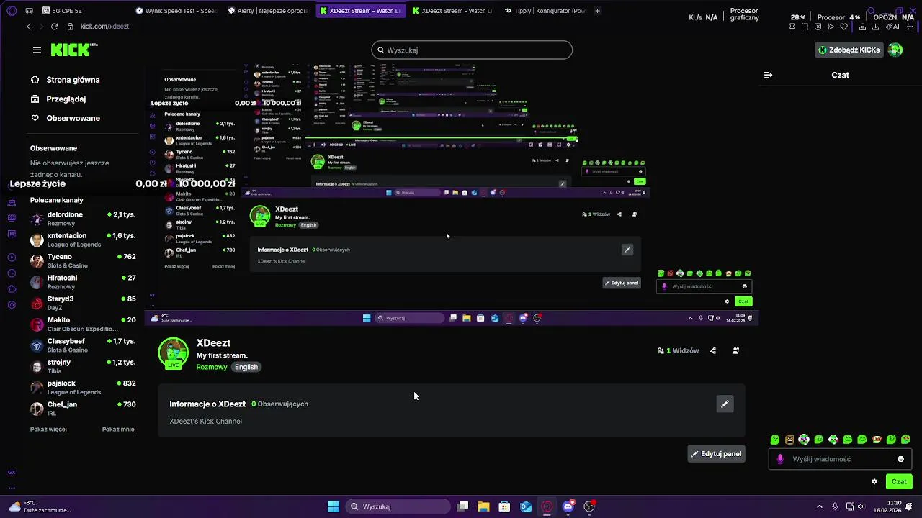Open xntentacion recommended channel
The image size is (922, 518).
click(83, 240)
